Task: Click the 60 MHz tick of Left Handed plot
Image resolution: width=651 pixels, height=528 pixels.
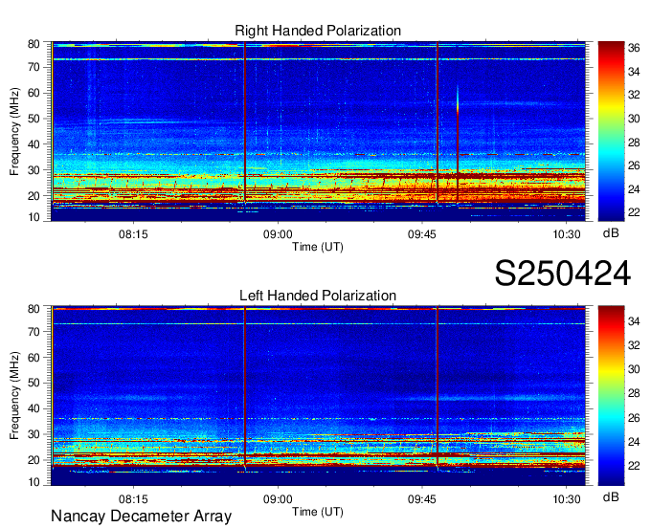Action: (x=34, y=358)
